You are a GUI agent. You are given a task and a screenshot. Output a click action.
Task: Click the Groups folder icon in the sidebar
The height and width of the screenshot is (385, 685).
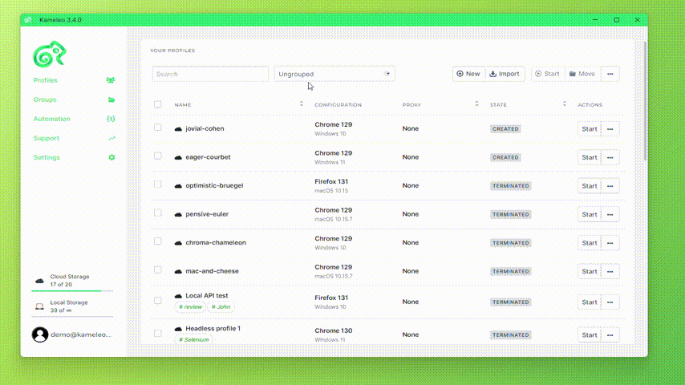point(111,99)
